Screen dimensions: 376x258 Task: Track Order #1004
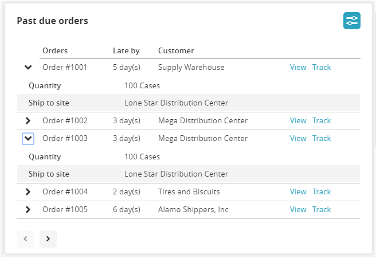pyautogui.click(x=322, y=191)
